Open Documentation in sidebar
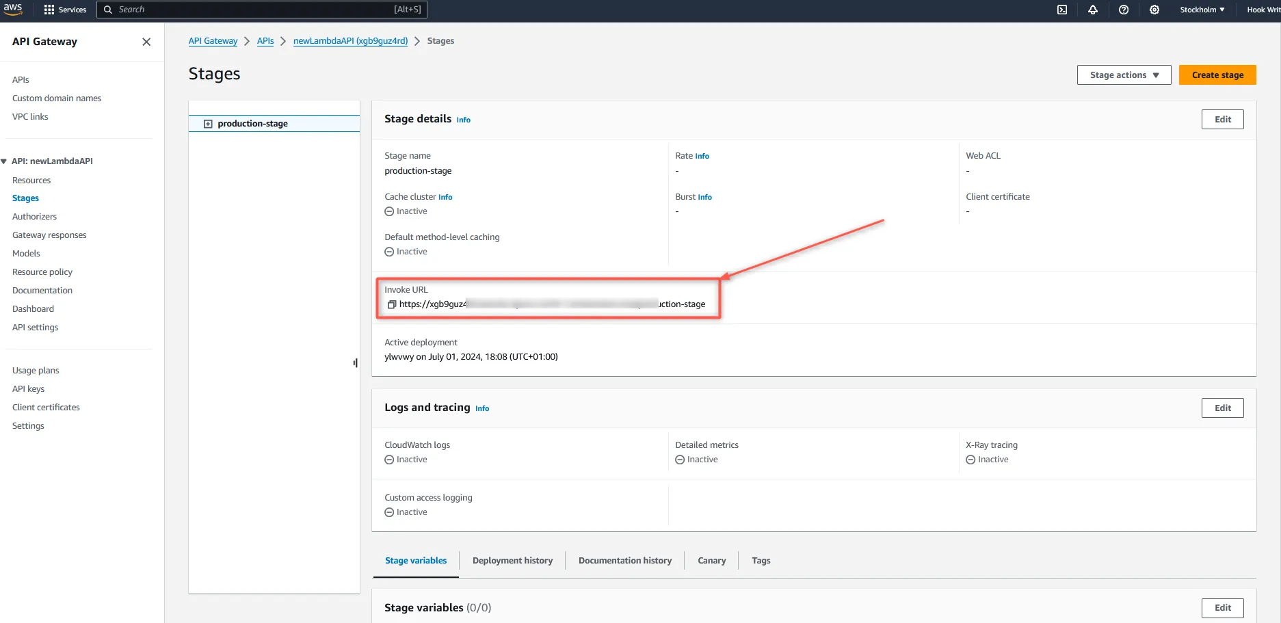The height and width of the screenshot is (623, 1281). (x=42, y=291)
